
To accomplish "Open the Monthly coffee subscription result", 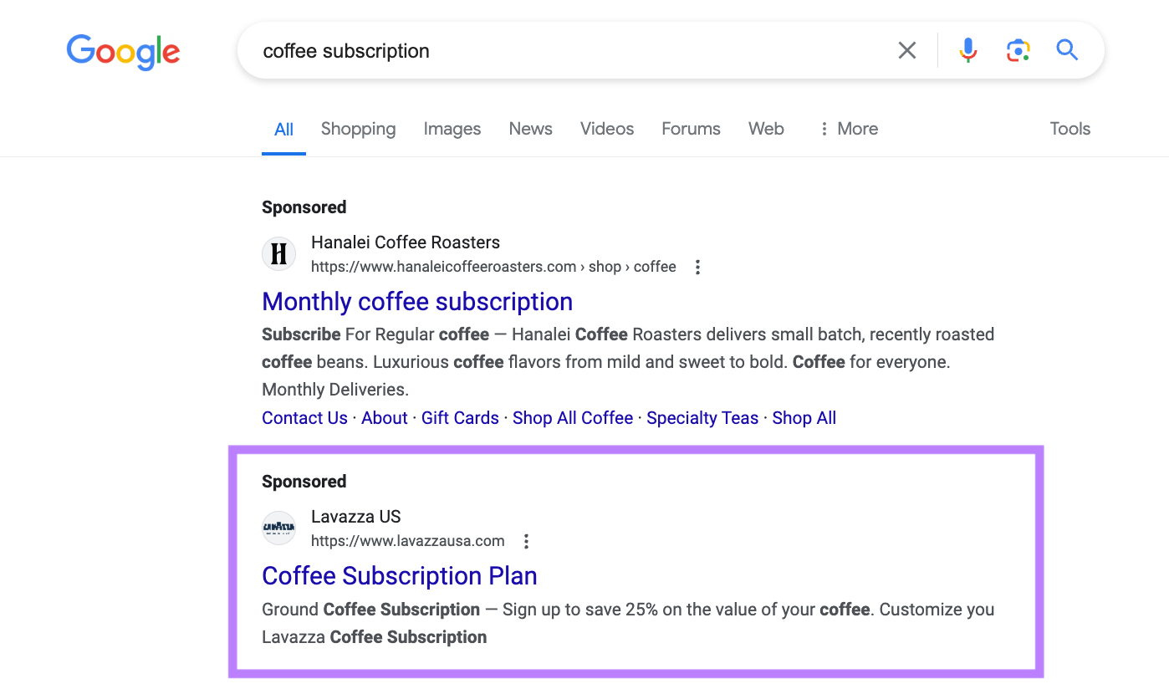I will pos(417,301).
